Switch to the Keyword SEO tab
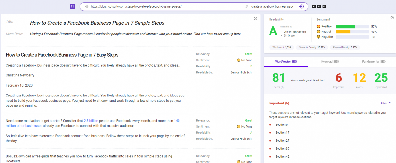The width and height of the screenshot is (396, 163). pos(330,61)
